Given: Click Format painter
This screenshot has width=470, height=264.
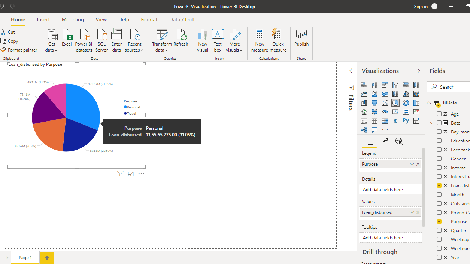Looking at the screenshot, I should coord(19,50).
